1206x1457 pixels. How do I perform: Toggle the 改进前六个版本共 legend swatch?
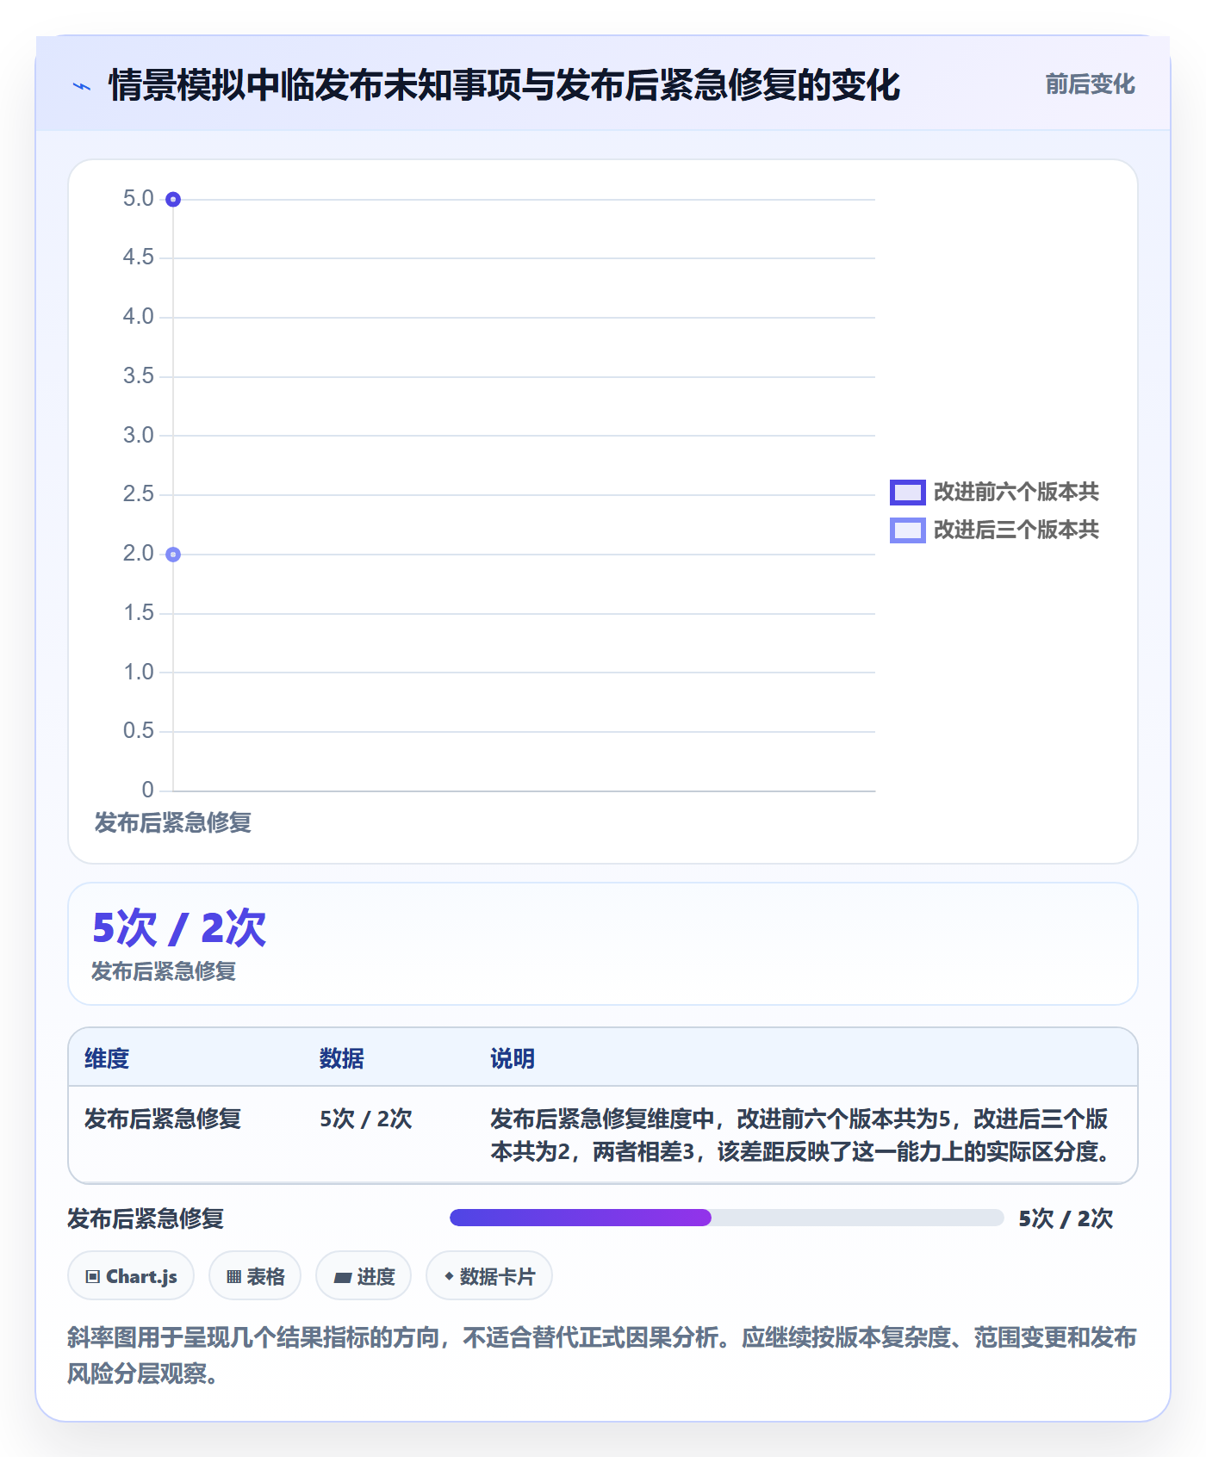click(x=907, y=493)
